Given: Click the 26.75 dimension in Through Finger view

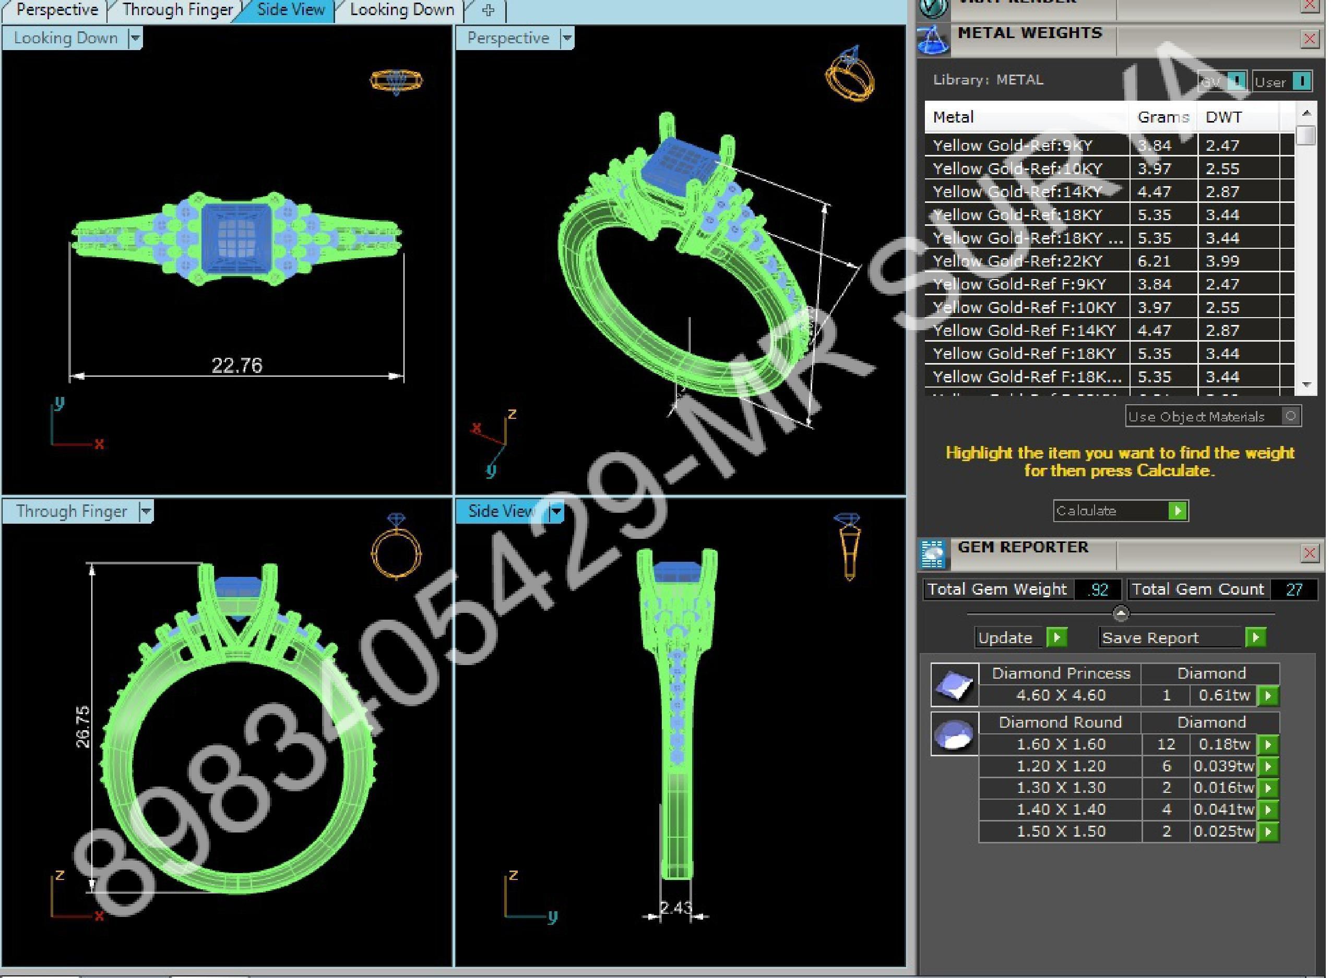Looking at the screenshot, I should point(83,727).
